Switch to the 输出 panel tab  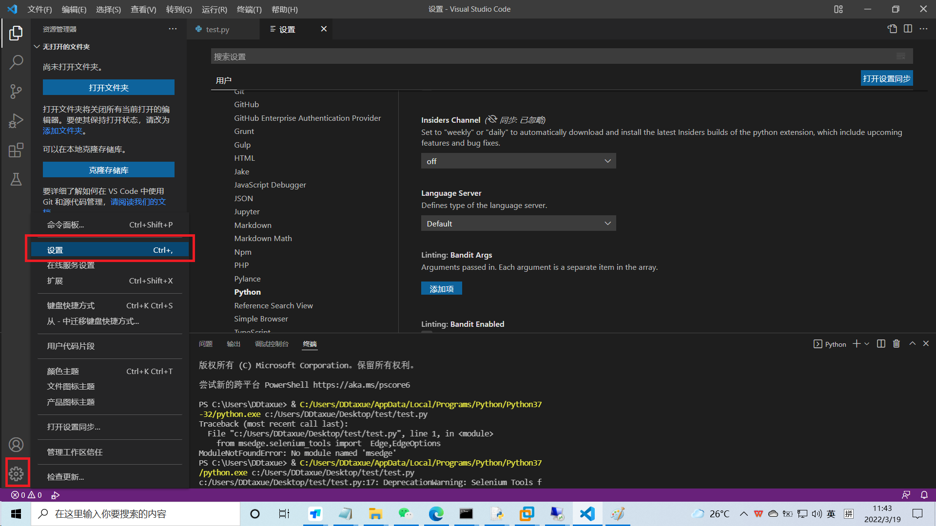pyautogui.click(x=234, y=344)
